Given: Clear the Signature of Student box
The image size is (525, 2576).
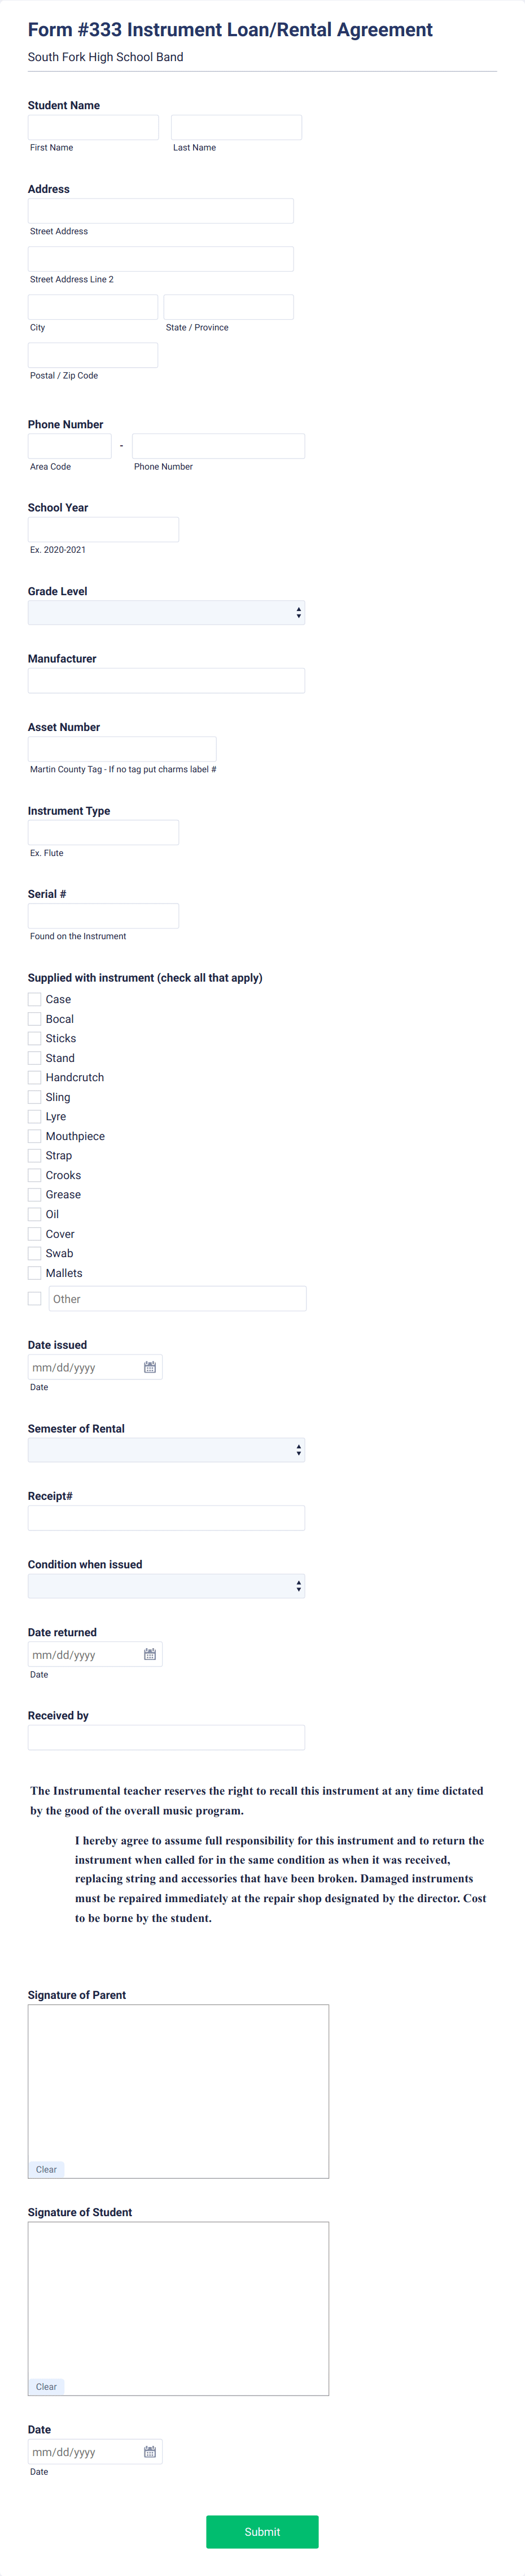Looking at the screenshot, I should click(x=46, y=2386).
